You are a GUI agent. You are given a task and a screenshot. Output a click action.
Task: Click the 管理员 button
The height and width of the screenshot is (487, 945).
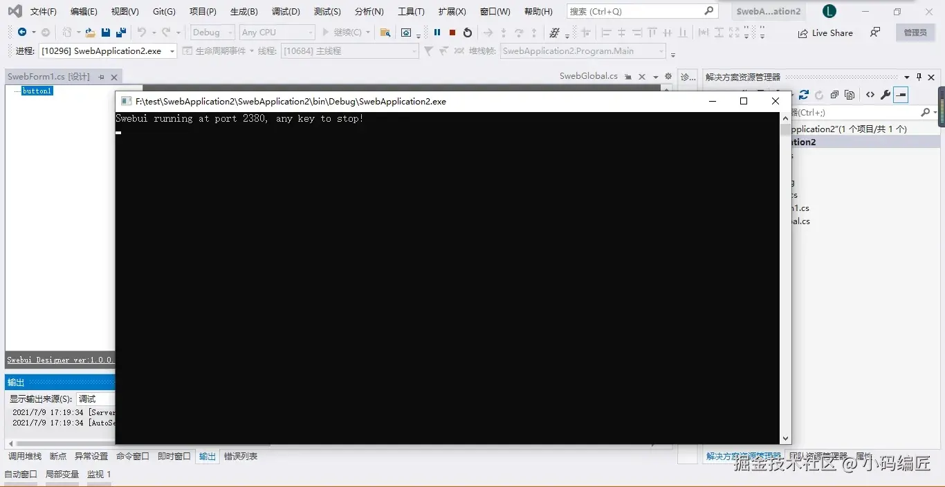915,33
